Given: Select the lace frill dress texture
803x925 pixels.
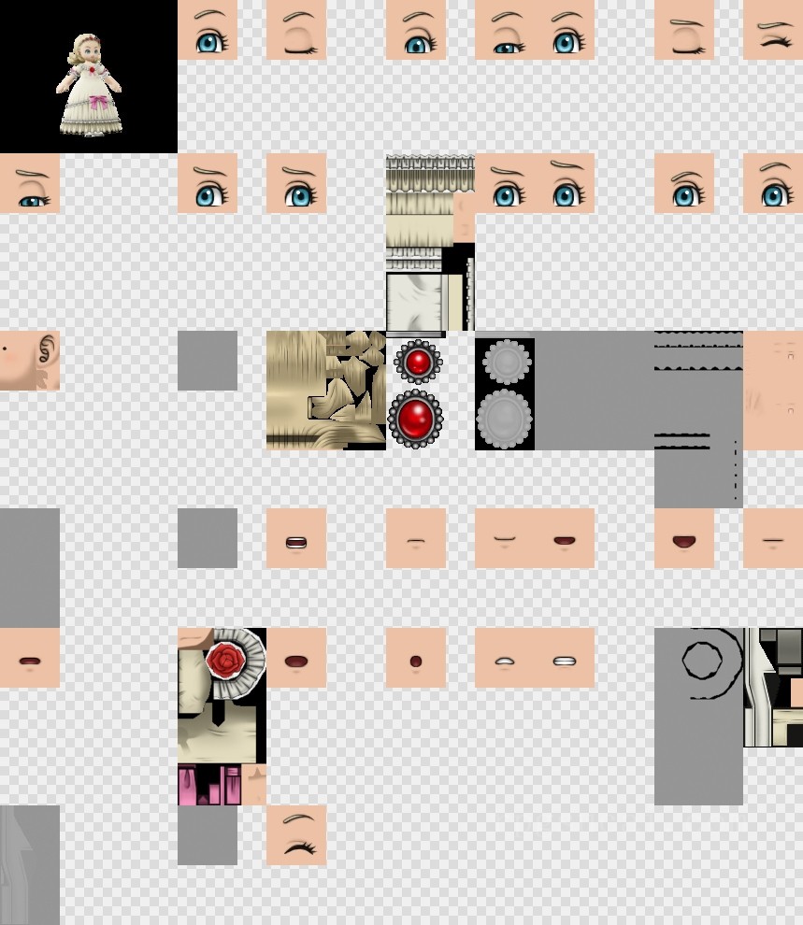Looking at the screenshot, I should [x=428, y=200].
